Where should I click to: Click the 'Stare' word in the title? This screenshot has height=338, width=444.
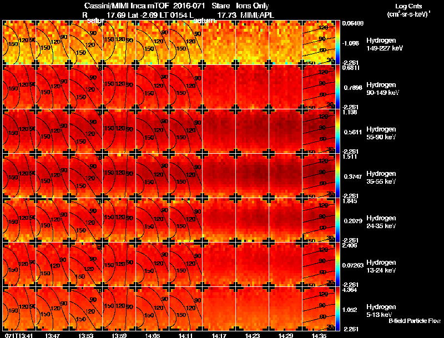(221, 6)
